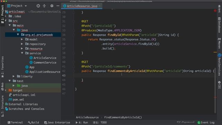Viewport: 222px width, 125px height.
Task: Open the Ant tool window
Action: tap(219, 8)
